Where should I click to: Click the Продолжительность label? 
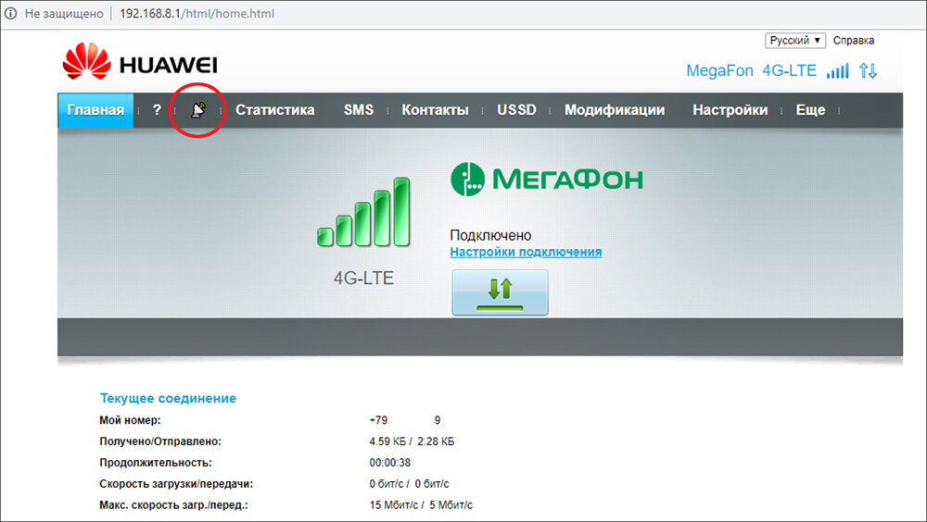coord(156,463)
